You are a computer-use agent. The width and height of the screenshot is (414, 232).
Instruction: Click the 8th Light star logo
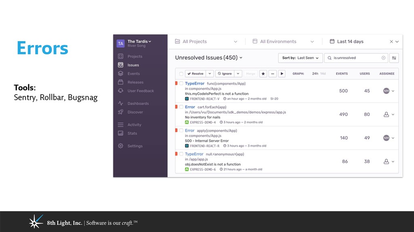coord(36,222)
